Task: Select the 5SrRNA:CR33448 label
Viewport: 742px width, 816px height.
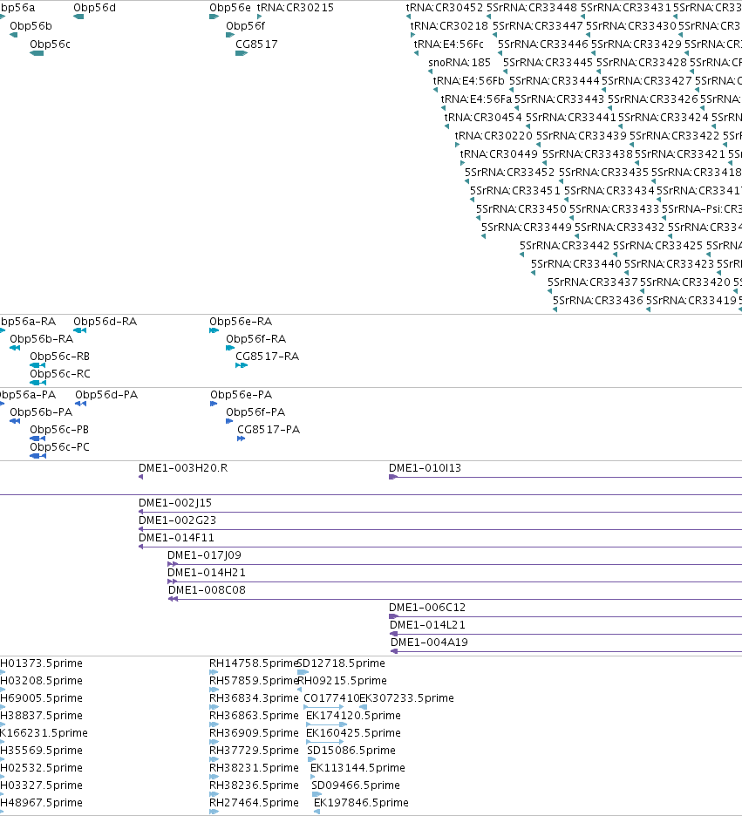Action: (532, 8)
